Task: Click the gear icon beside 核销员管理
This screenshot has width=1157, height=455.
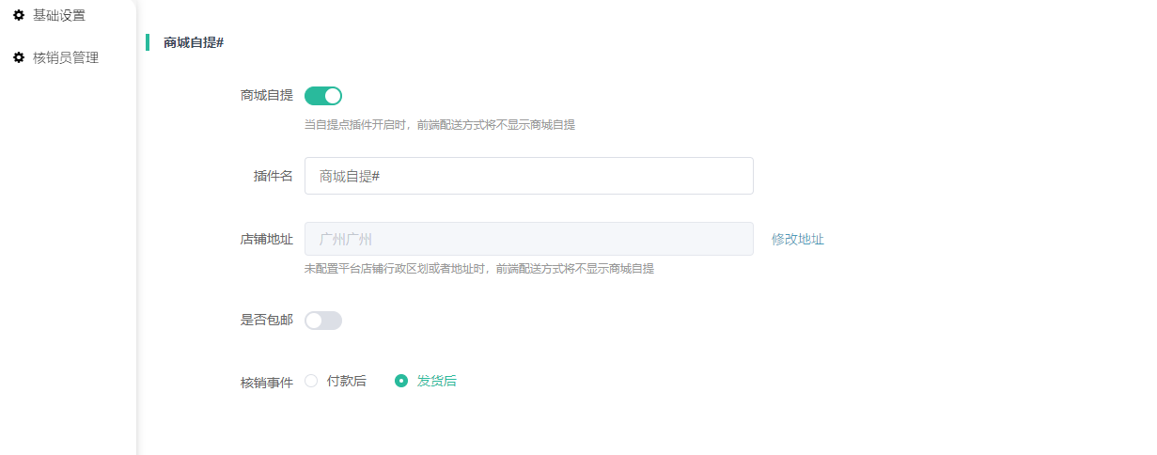Action: (19, 57)
